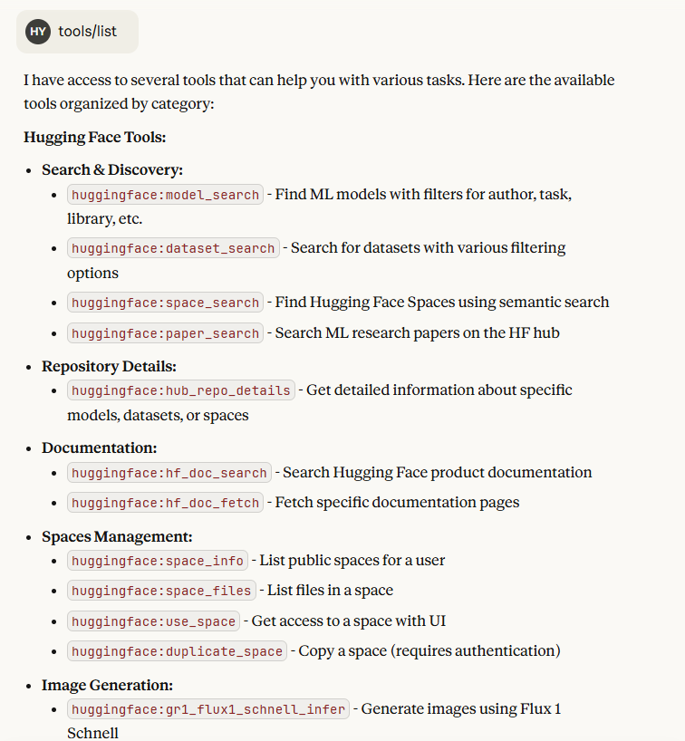The image size is (685, 741).
Task: Click the huggingface:space_files tool label
Action: [161, 591]
